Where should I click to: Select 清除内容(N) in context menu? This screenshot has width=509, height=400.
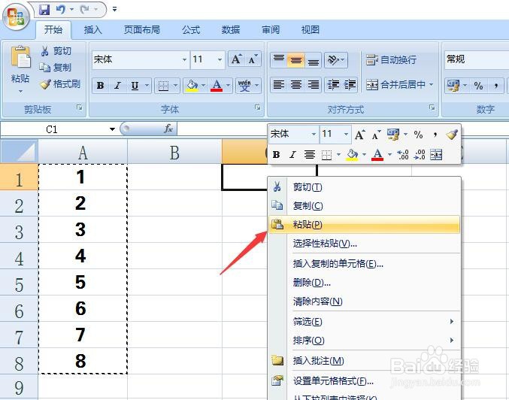[364, 302]
